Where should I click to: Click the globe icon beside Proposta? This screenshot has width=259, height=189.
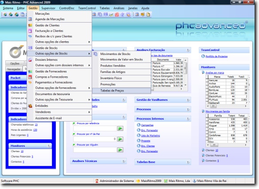tap(138, 141)
